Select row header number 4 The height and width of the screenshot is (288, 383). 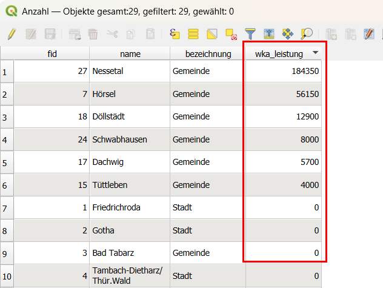click(7, 139)
